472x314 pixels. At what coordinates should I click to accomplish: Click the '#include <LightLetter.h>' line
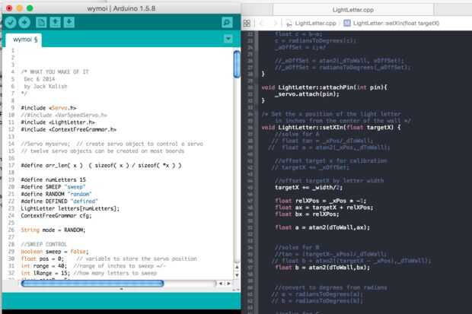tap(58, 122)
